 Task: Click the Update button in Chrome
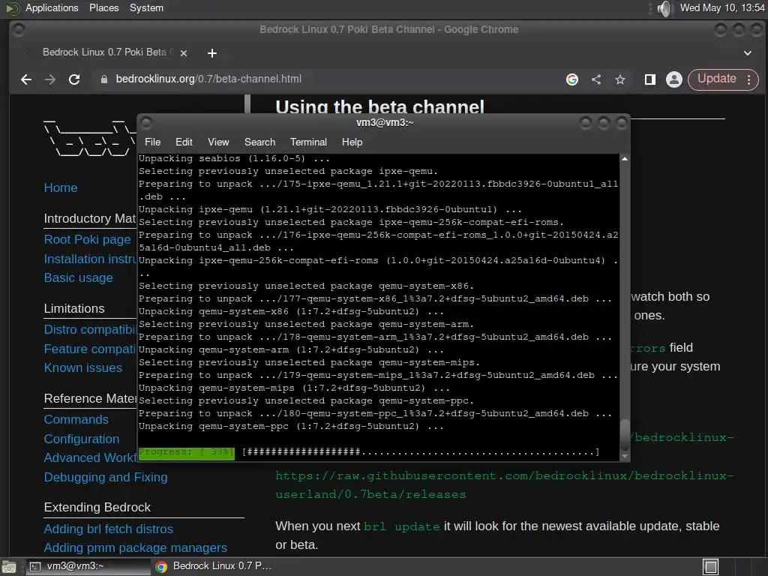tap(716, 79)
